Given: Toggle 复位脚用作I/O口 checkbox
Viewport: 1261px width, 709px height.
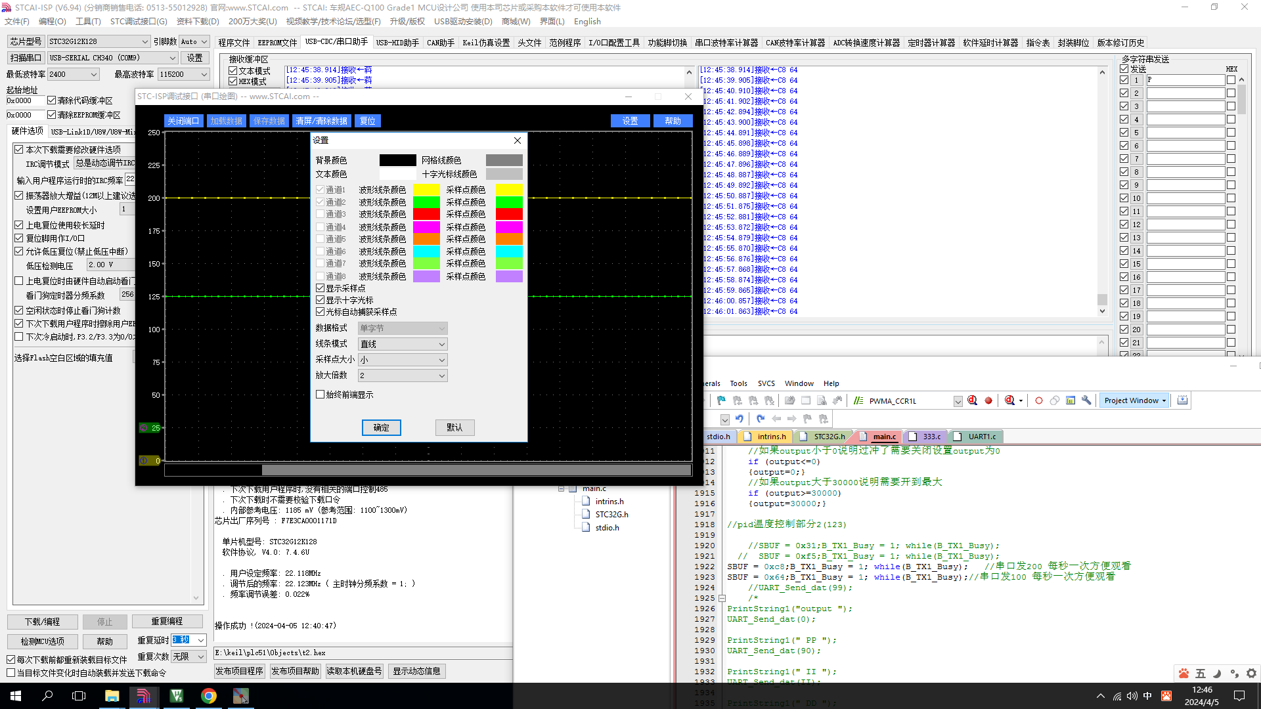Looking at the screenshot, I should (19, 238).
